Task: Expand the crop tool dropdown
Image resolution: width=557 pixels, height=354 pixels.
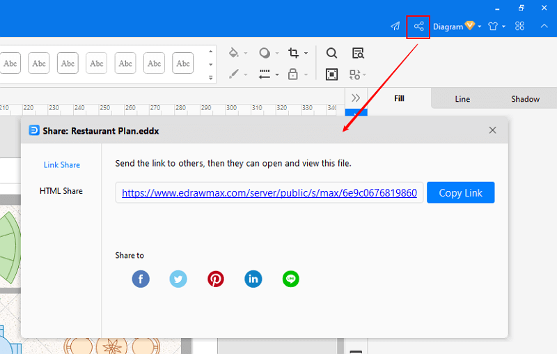Action: coord(306,54)
